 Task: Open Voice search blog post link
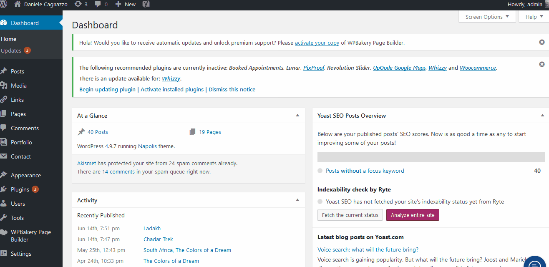tap(368, 249)
